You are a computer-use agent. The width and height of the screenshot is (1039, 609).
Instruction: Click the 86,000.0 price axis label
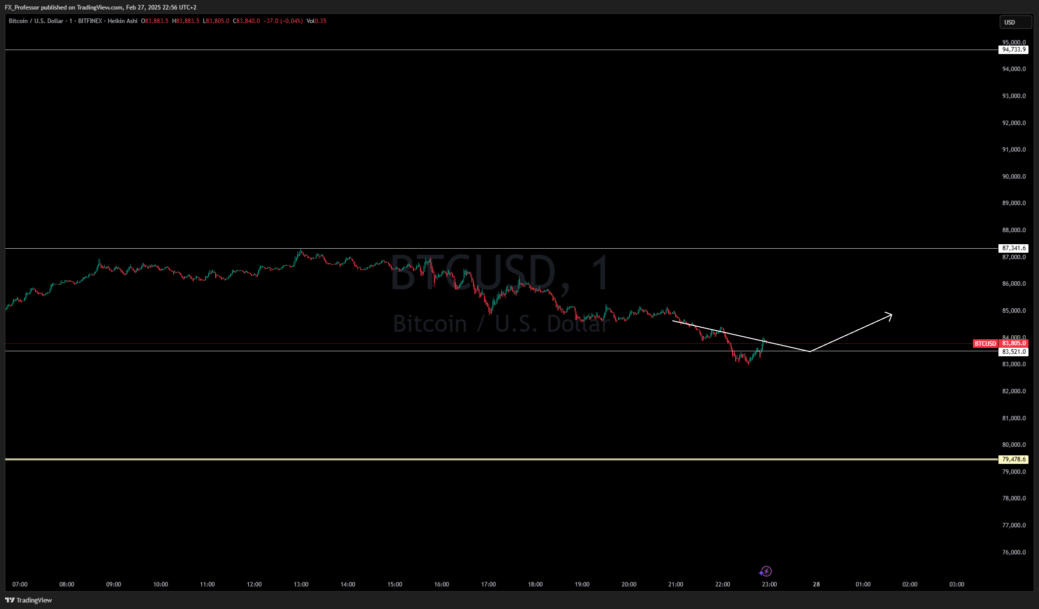pyautogui.click(x=1013, y=283)
